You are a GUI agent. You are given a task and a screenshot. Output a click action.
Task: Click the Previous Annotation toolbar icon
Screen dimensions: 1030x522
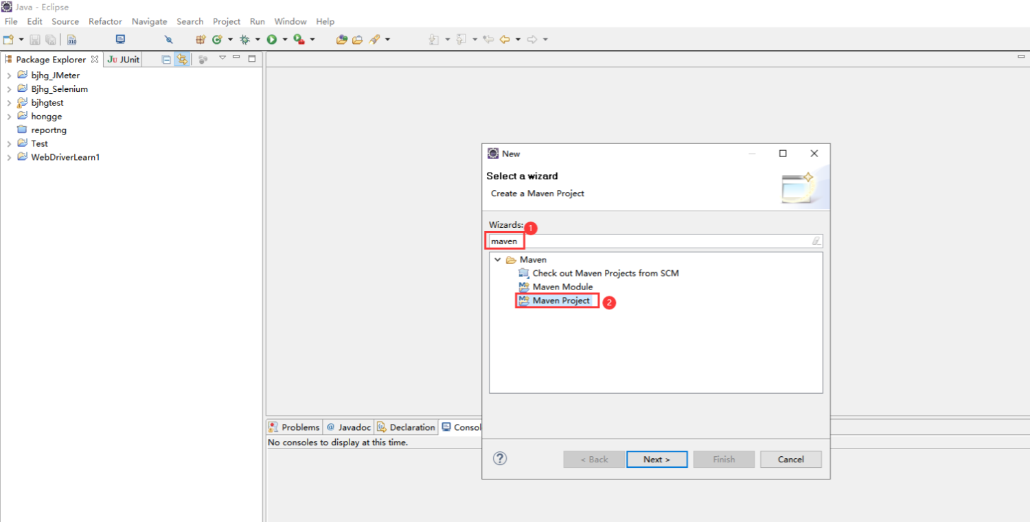(x=461, y=39)
